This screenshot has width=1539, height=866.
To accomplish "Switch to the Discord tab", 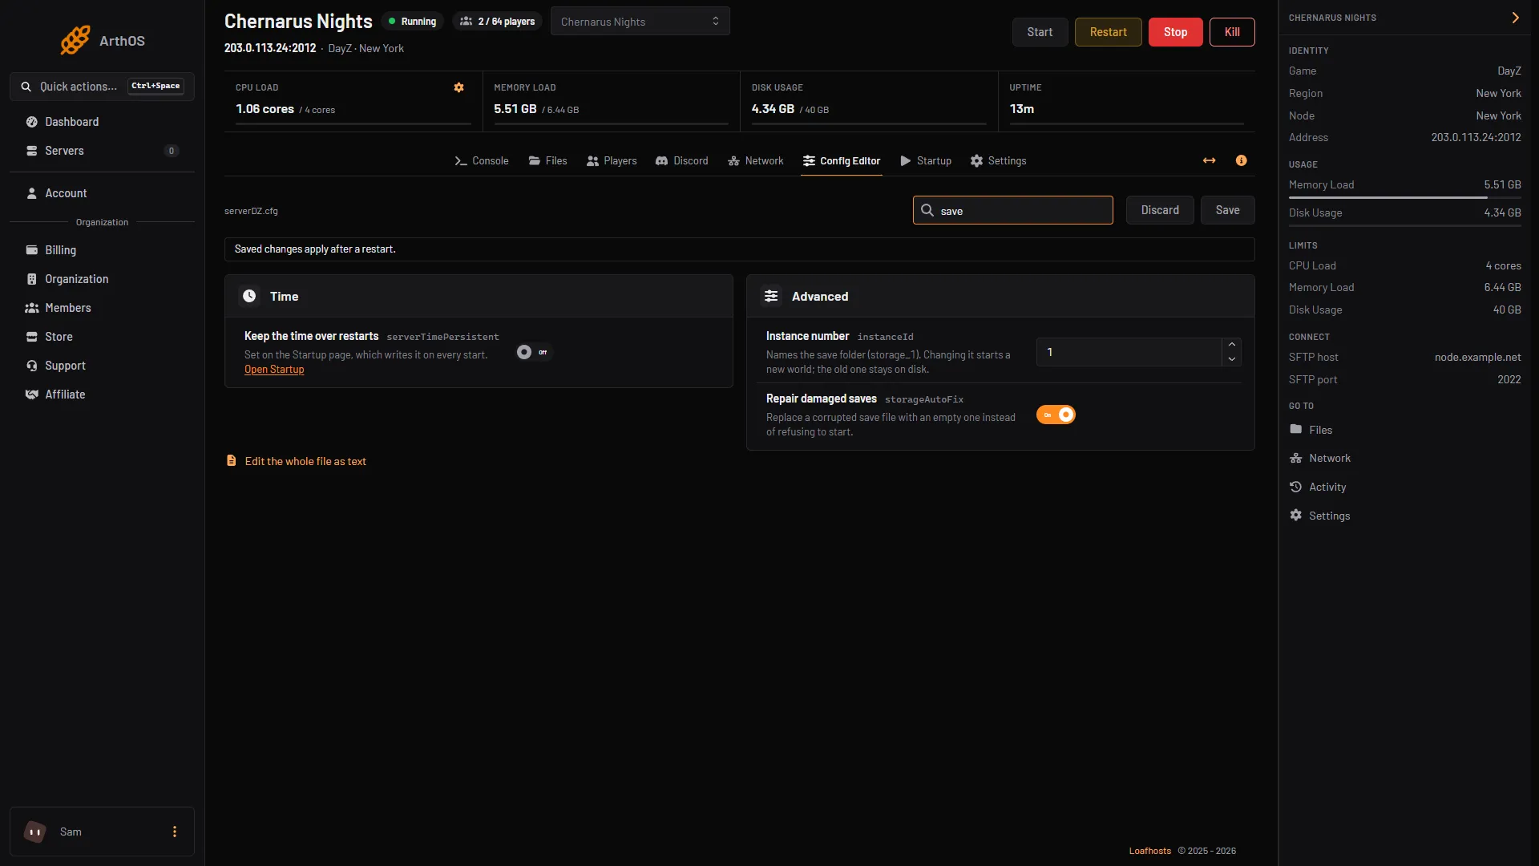I will click(x=682, y=160).
